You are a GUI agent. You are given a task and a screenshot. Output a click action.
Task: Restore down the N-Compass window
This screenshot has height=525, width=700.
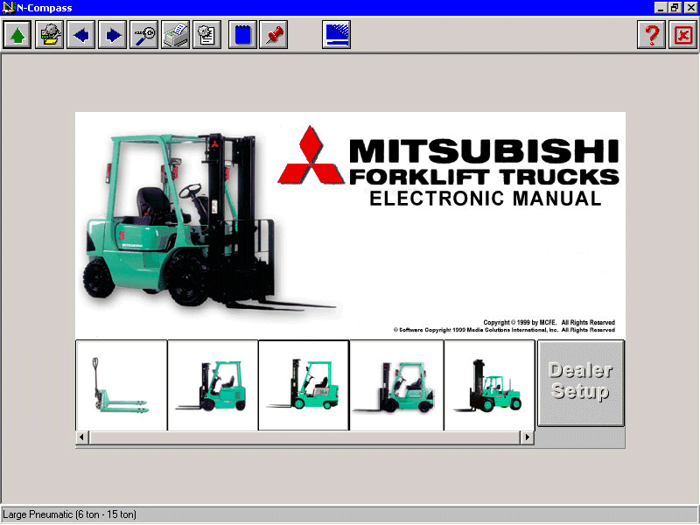(674, 8)
